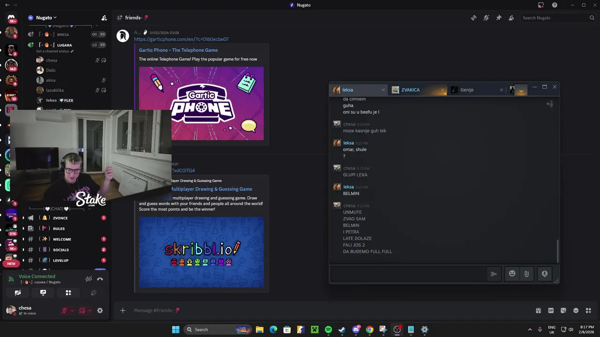
Task: Expand the chat tabs overflow dropdown
Action: (x=521, y=91)
